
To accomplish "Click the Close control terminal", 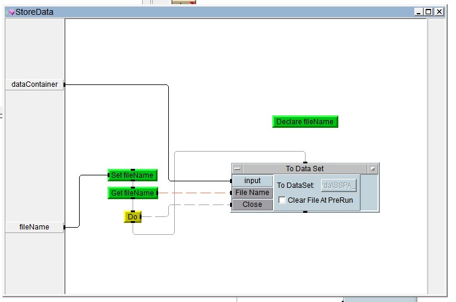I will coord(252,205).
